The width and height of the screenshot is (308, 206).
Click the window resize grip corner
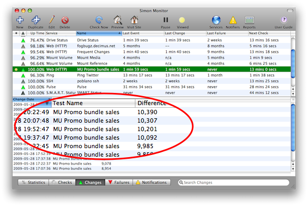click(x=293, y=186)
